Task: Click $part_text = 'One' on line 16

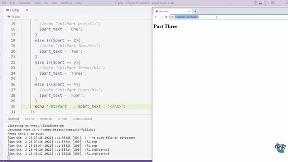Action: click(61, 29)
